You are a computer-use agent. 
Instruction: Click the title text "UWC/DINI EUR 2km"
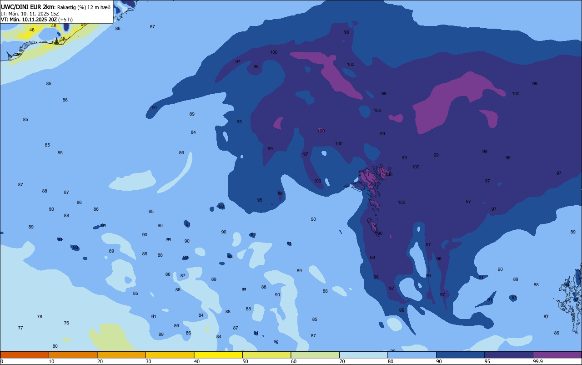28,6
